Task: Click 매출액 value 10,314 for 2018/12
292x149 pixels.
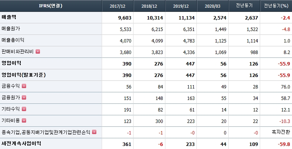Action: (155, 18)
